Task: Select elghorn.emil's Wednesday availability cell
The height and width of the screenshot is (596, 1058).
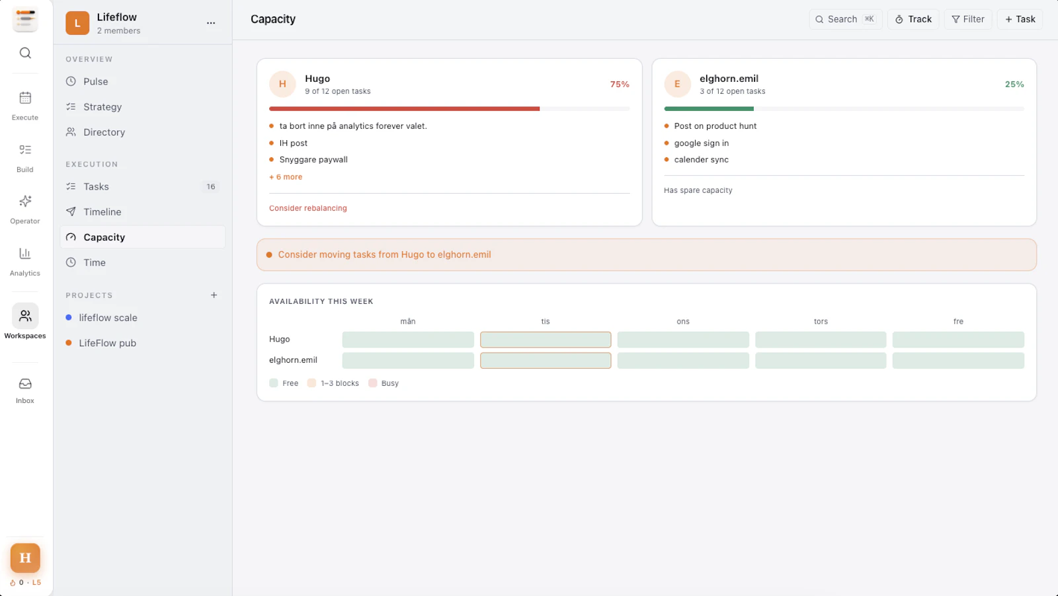Action: tap(683, 360)
